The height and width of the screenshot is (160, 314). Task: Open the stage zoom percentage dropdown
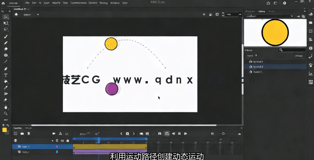(240, 14)
